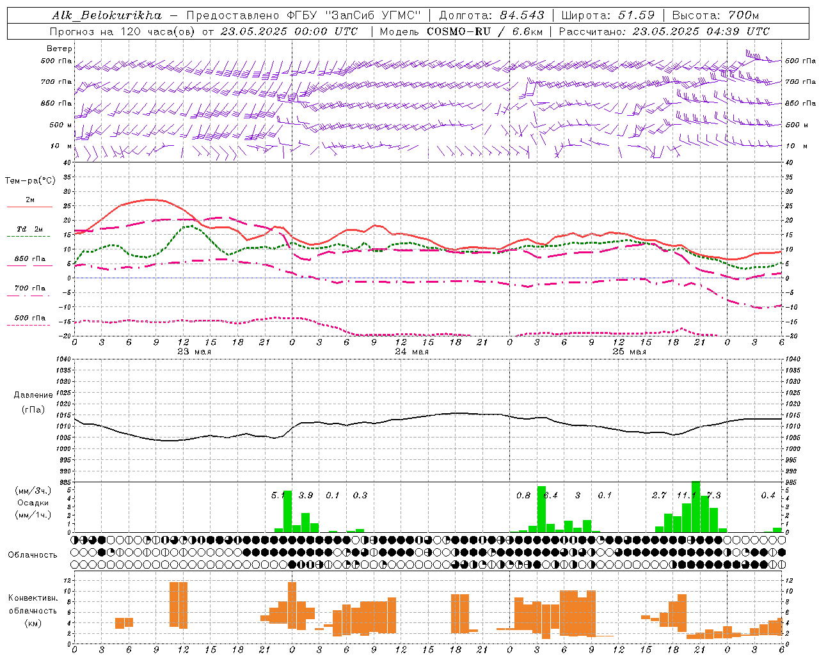Click the (мм/1ч.) units label
Viewport: 819px width, 655px height.
pyautogui.click(x=33, y=515)
